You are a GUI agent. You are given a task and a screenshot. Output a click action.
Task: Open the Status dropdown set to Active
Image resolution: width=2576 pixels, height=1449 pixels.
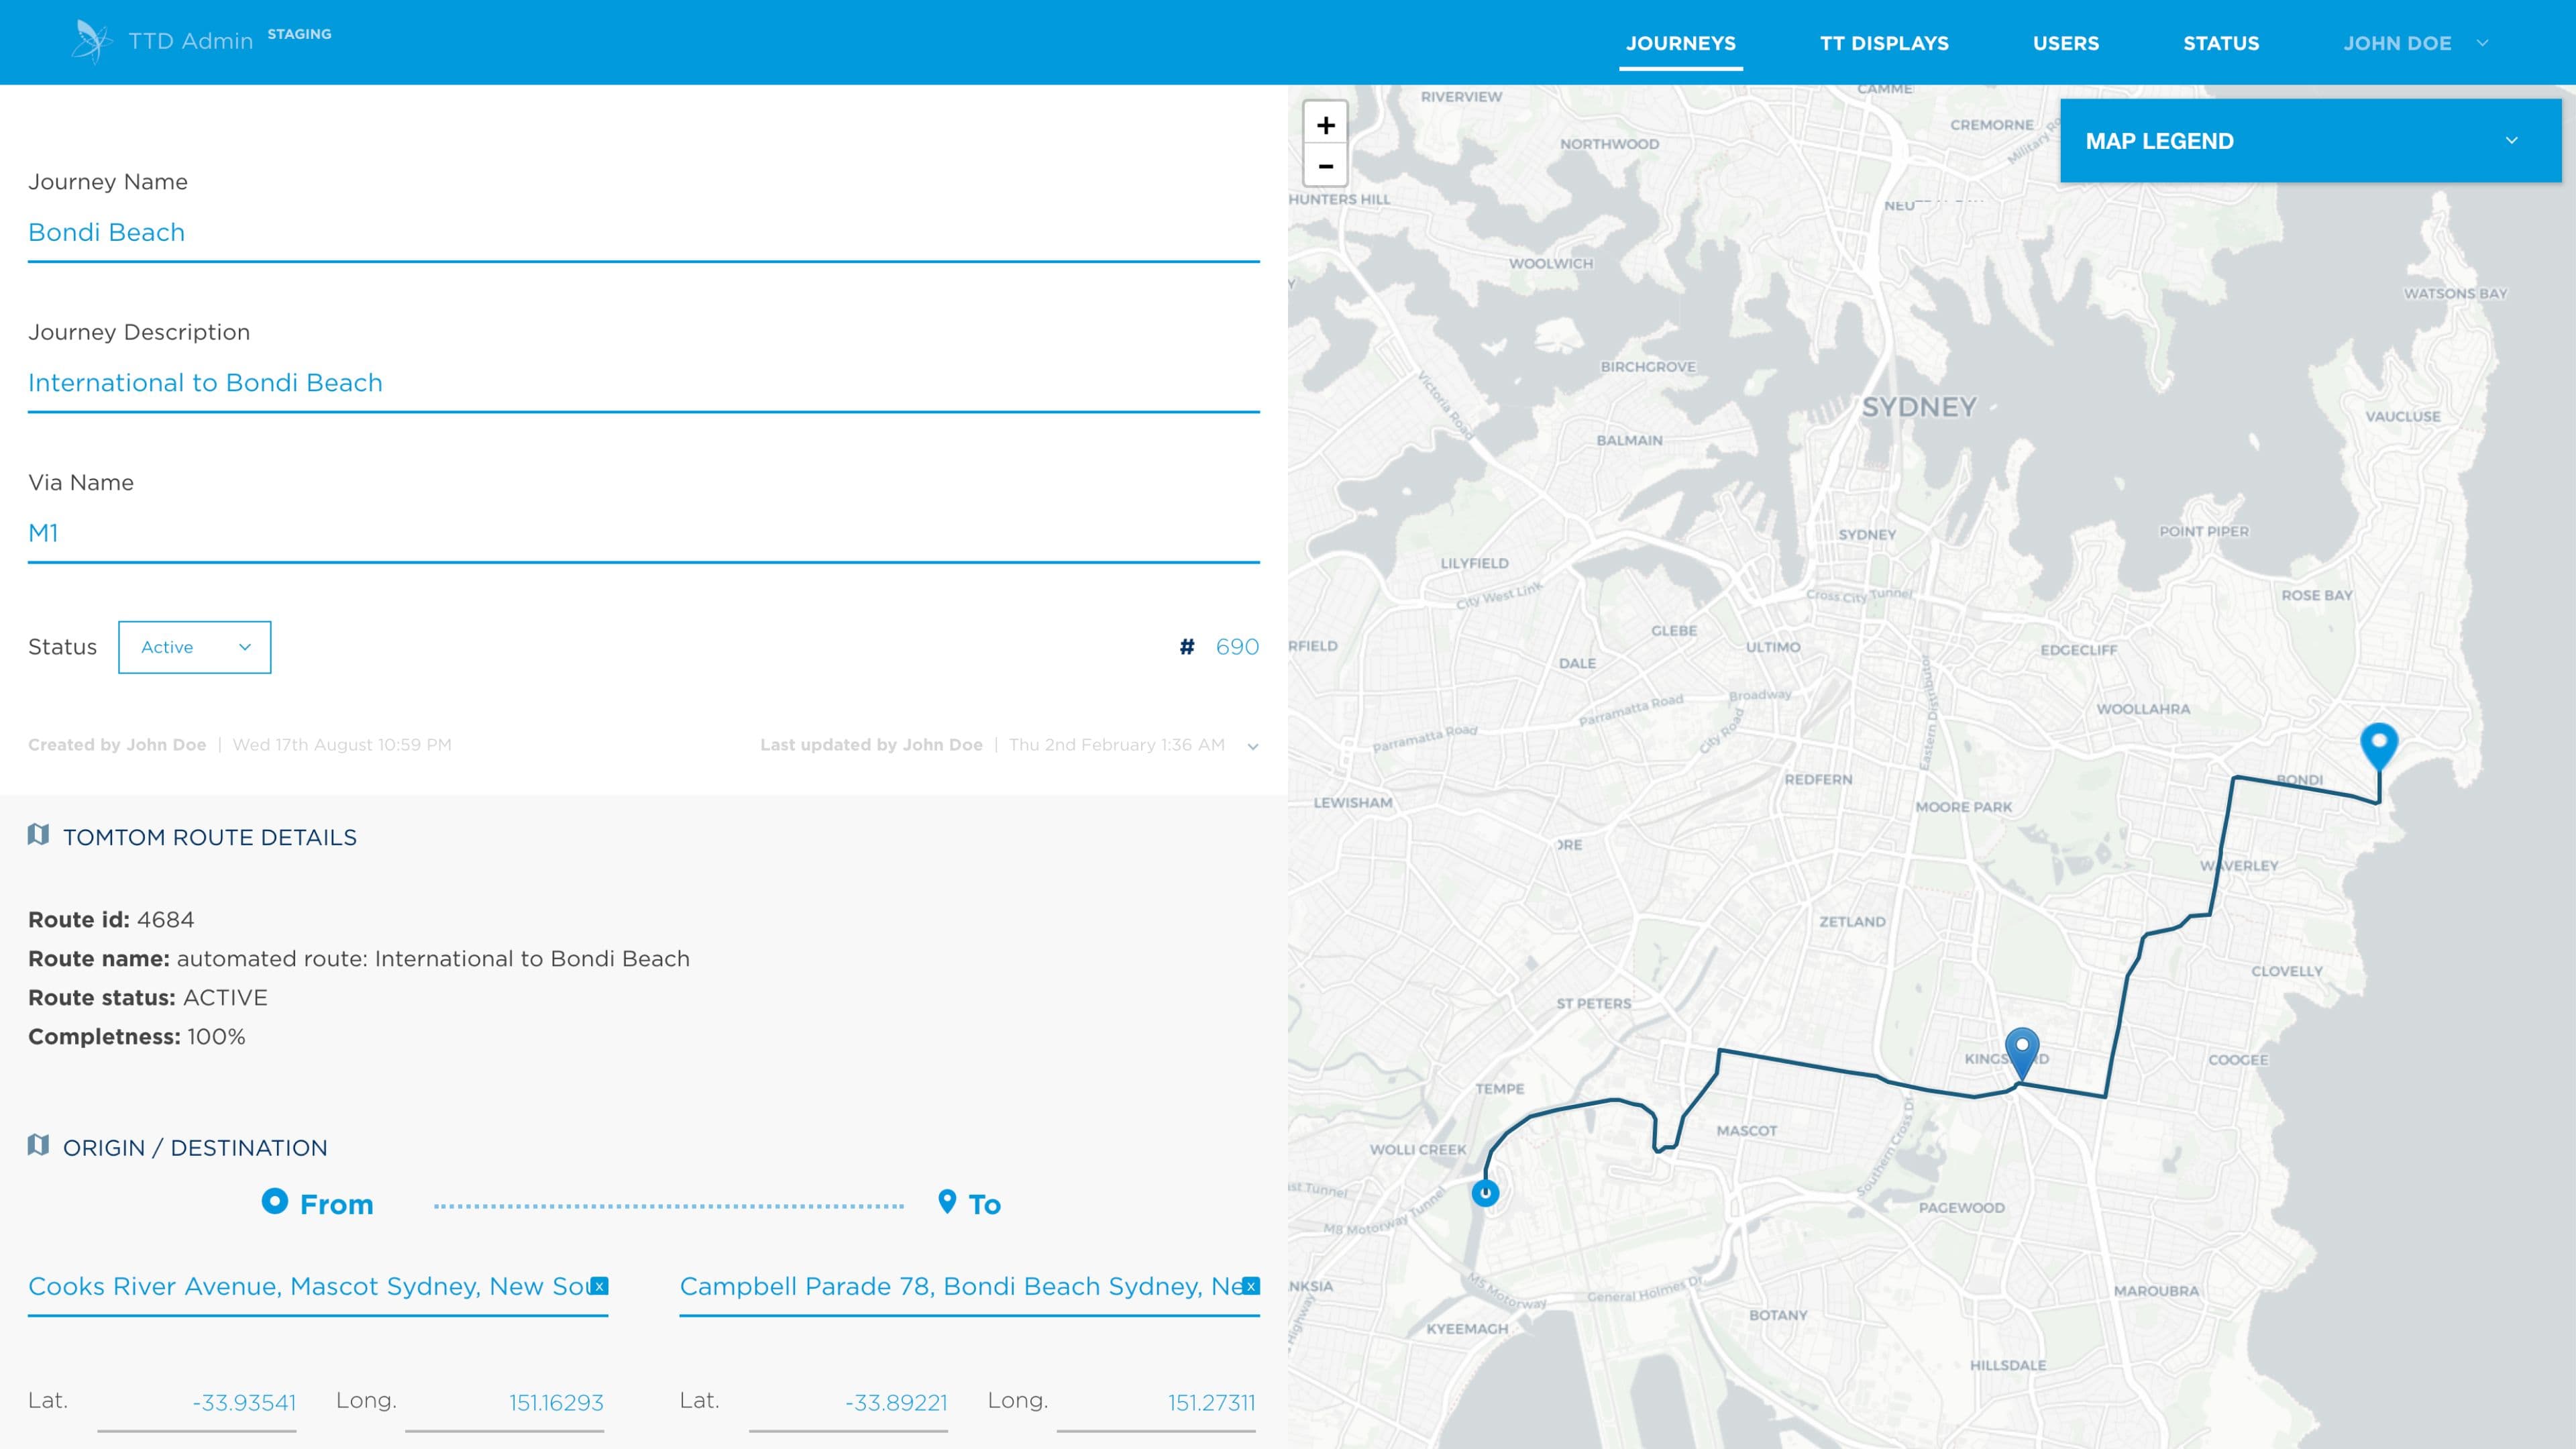195,647
